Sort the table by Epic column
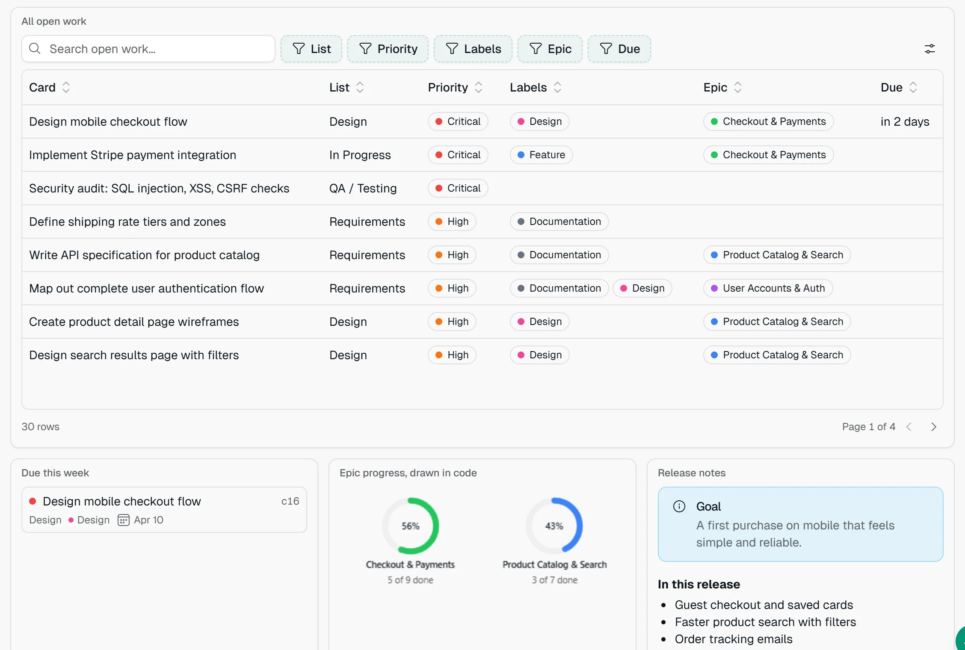 point(723,87)
